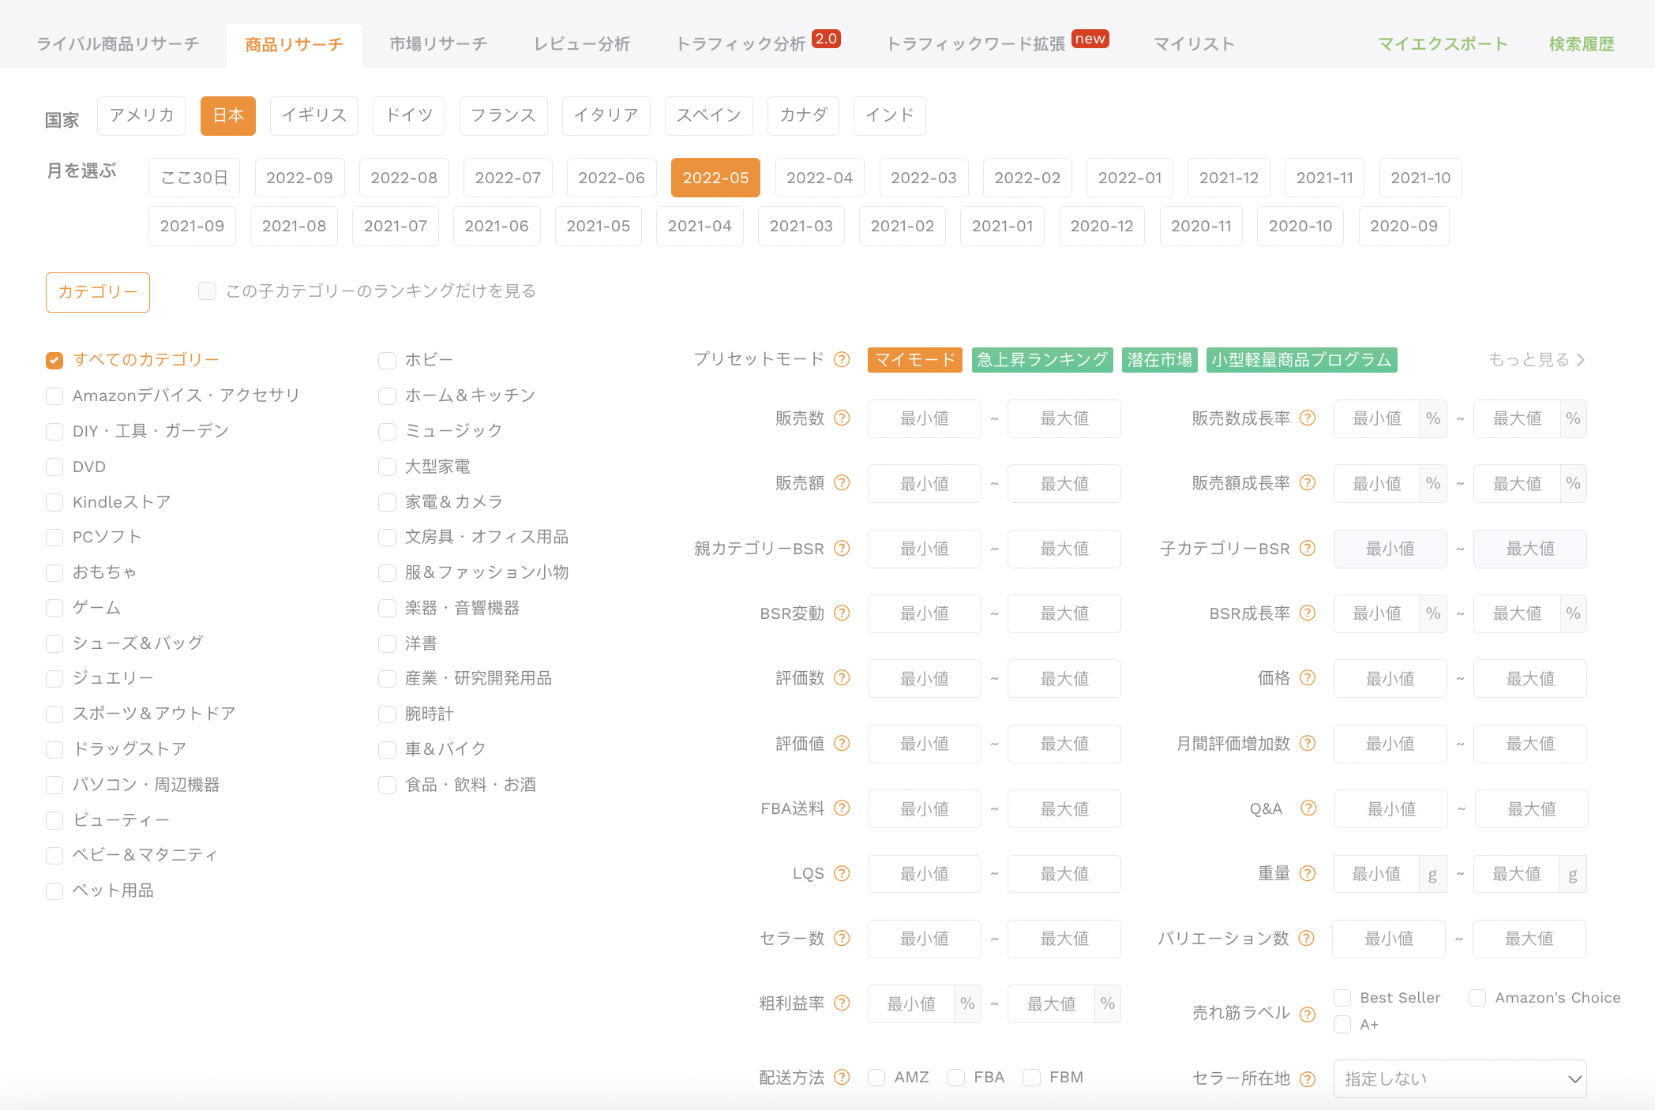Image resolution: width=1655 pixels, height=1110 pixels.
Task: Click 重量 最小値 input field
Action: [x=1376, y=873]
